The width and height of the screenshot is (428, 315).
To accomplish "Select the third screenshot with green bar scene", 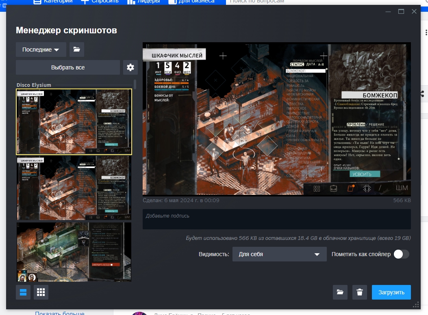I will (74, 252).
